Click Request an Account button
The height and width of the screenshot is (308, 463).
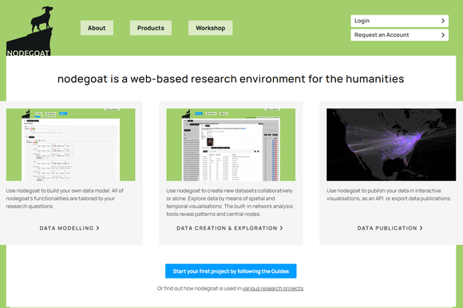(x=399, y=35)
